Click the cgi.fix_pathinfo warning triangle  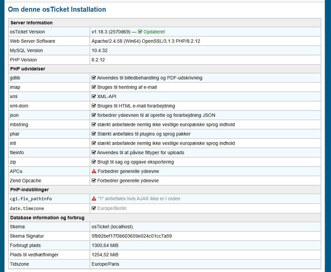(x=94, y=199)
